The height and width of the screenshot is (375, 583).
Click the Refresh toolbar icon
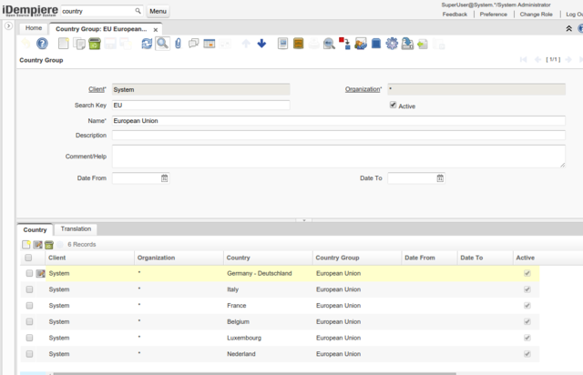[x=147, y=44]
